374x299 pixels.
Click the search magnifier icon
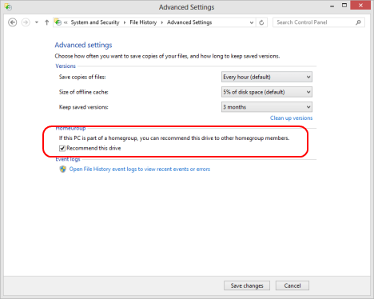(x=358, y=22)
